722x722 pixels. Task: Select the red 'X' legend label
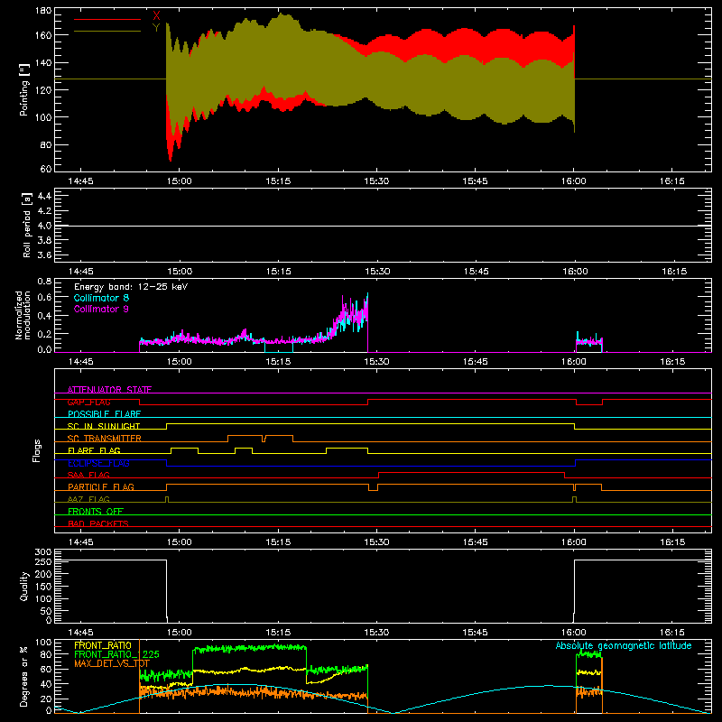coord(156,16)
